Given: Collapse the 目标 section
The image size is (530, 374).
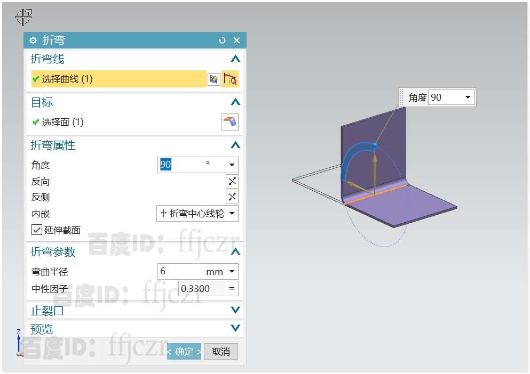Looking at the screenshot, I should point(235,102).
